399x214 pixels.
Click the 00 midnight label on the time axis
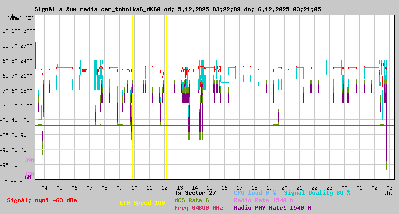click(x=344, y=188)
